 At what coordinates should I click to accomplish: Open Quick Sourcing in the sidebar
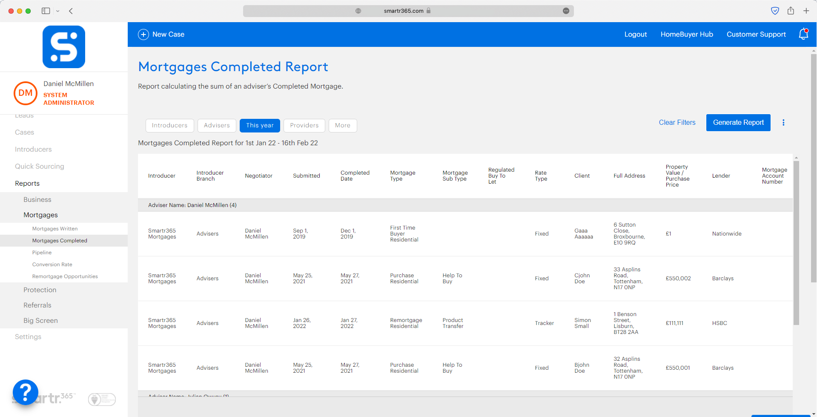(x=40, y=167)
